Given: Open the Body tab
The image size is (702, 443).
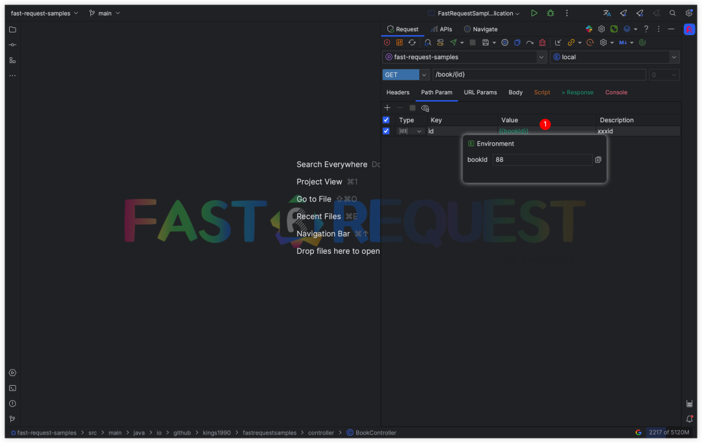Looking at the screenshot, I should coord(515,93).
